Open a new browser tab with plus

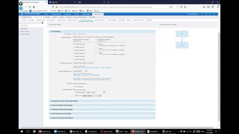[109, 2]
